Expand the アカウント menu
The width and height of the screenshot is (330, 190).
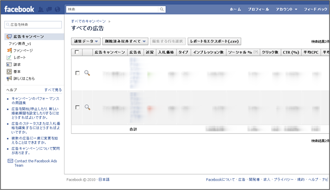(287, 9)
